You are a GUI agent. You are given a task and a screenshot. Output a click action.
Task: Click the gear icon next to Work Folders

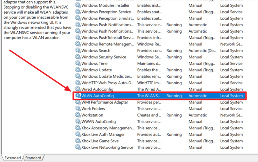[78, 109]
